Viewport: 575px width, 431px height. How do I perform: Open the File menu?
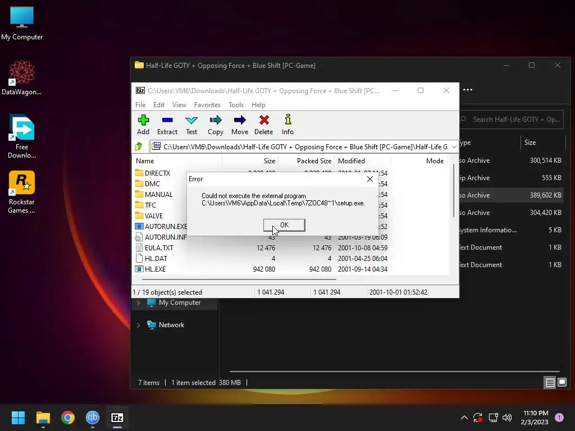140,105
